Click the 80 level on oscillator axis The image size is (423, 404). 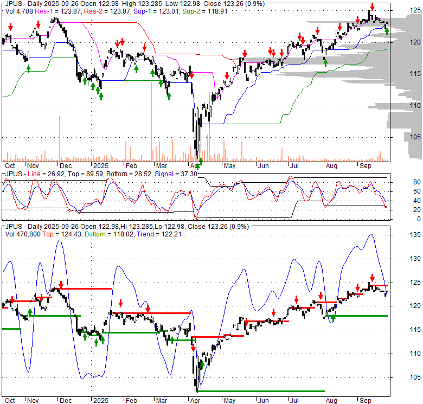417,182
